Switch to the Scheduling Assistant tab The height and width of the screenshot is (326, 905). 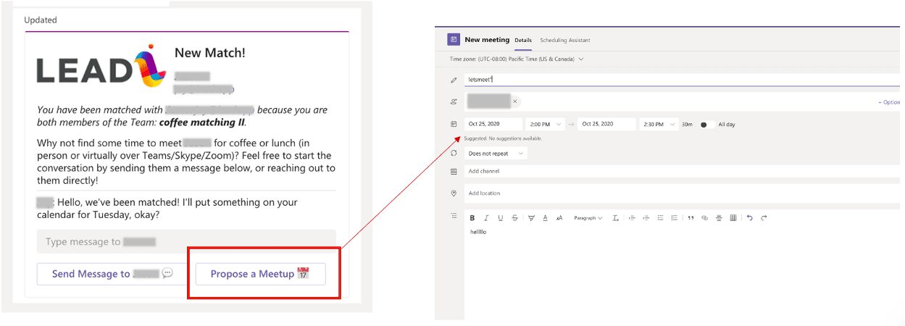[x=564, y=40]
